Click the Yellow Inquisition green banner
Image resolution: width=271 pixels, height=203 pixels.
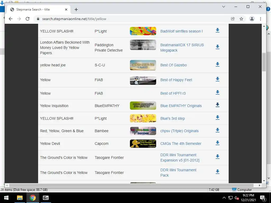(x=143, y=105)
